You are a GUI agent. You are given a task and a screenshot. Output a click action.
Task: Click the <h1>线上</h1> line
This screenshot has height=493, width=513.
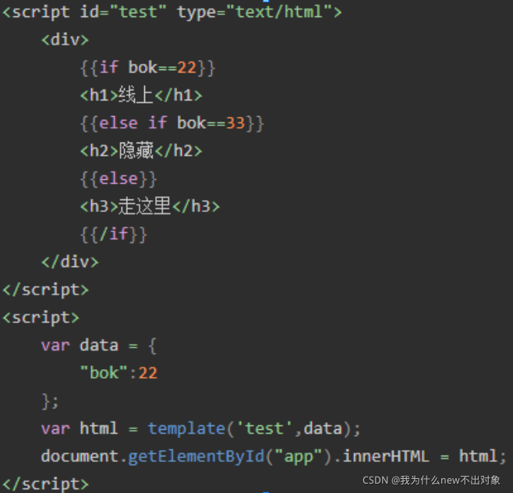tap(141, 96)
